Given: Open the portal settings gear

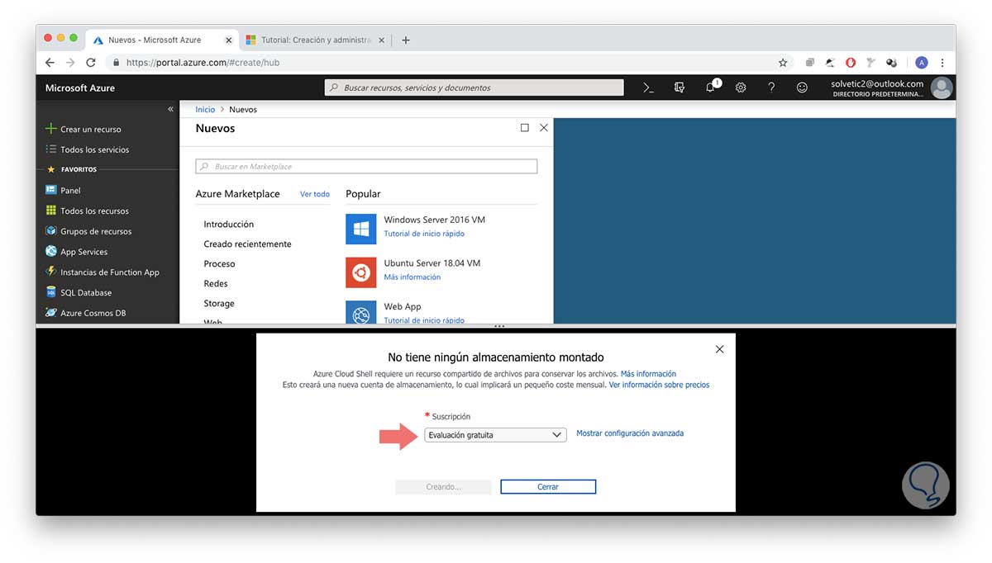Looking at the screenshot, I should pyautogui.click(x=741, y=88).
